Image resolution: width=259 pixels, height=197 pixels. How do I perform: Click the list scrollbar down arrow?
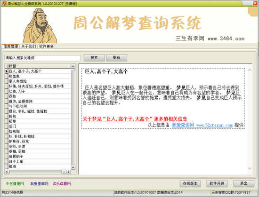(x=73, y=167)
